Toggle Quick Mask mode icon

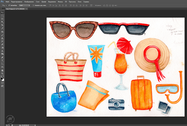point(2,83)
